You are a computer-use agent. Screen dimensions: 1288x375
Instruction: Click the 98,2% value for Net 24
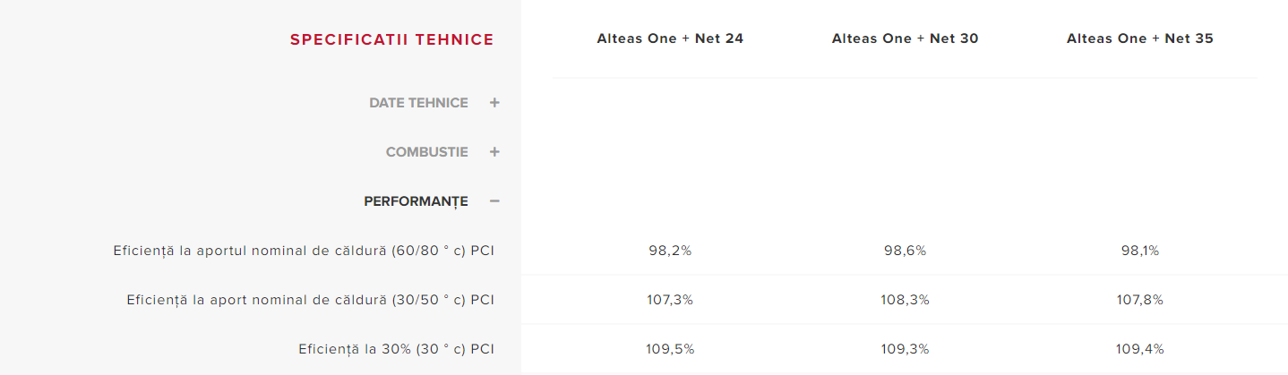point(670,251)
